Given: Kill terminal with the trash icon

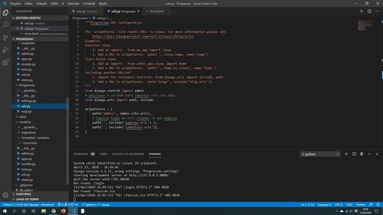Looking at the screenshot, I should 361,154.
